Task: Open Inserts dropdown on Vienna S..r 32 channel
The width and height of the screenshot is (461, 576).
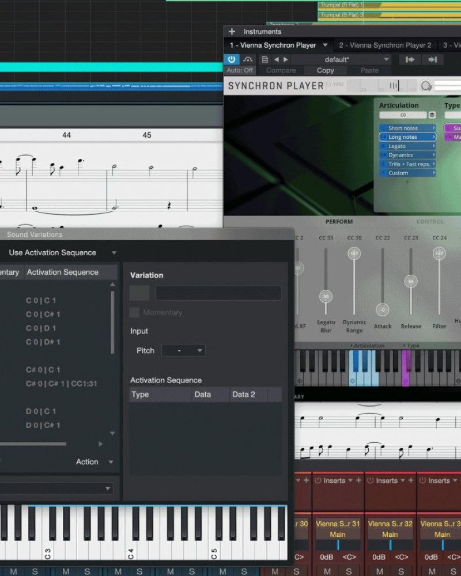Action: 403,480
